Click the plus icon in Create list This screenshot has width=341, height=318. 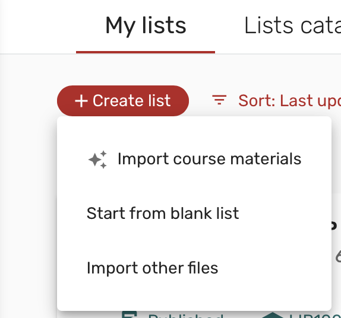[x=81, y=101]
